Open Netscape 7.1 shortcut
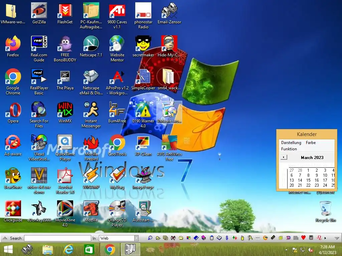342x256 pixels. pos(91,46)
